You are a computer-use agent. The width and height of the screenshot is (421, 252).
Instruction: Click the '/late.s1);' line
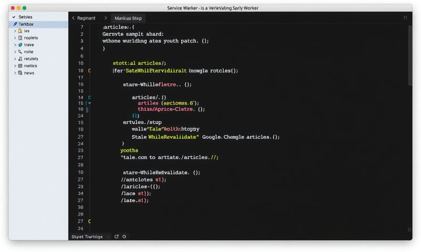135,201
